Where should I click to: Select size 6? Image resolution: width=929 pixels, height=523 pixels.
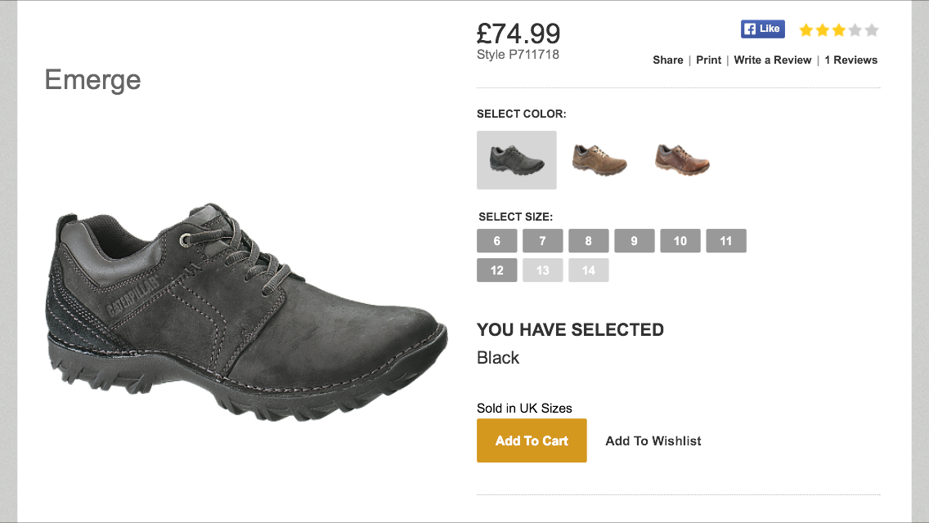click(497, 241)
